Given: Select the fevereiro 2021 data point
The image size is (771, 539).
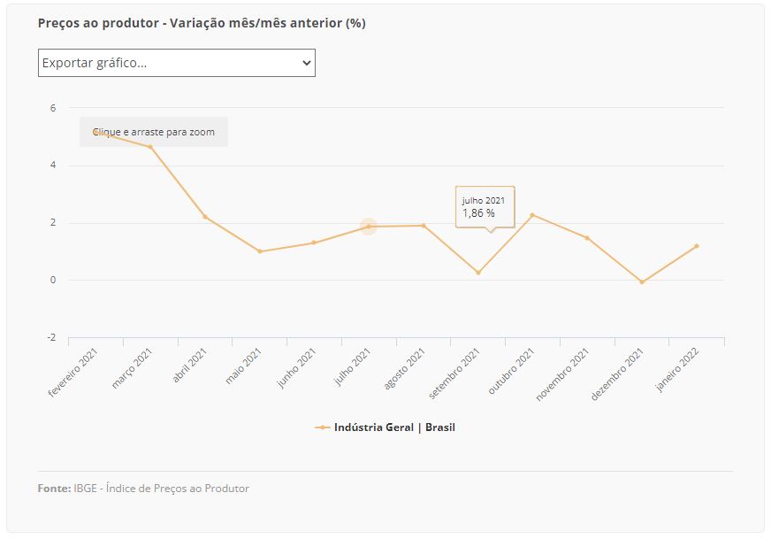Looking at the screenshot, I should [x=96, y=131].
